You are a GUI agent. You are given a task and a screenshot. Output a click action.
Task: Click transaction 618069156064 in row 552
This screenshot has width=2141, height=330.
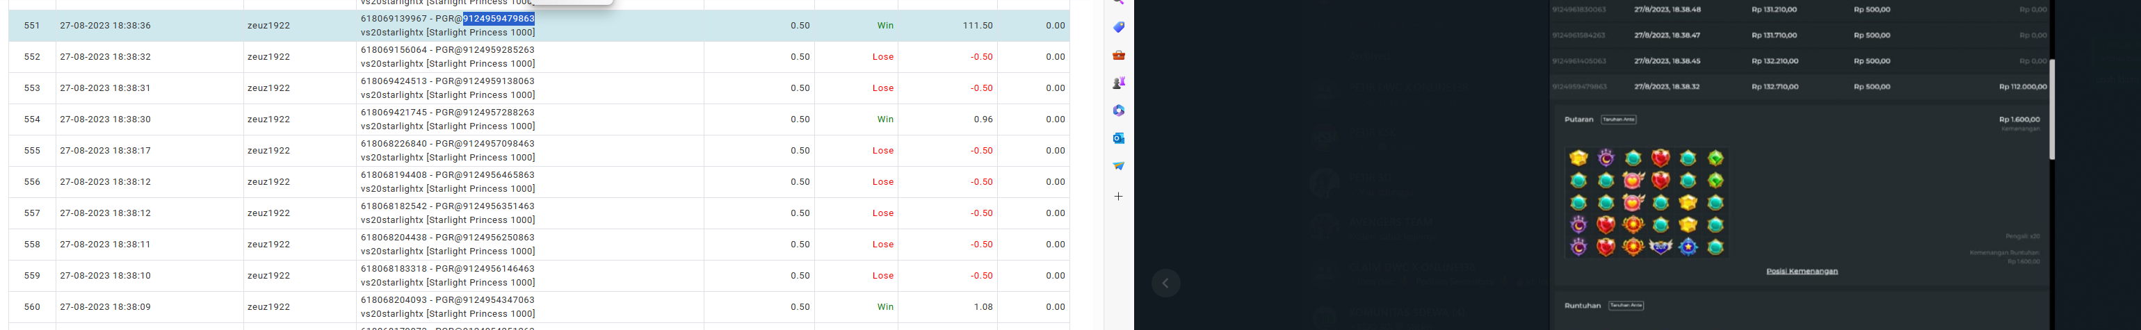[x=394, y=50]
